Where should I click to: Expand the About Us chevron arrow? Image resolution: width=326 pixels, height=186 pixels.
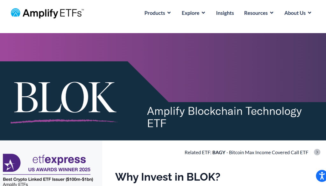click(309, 13)
